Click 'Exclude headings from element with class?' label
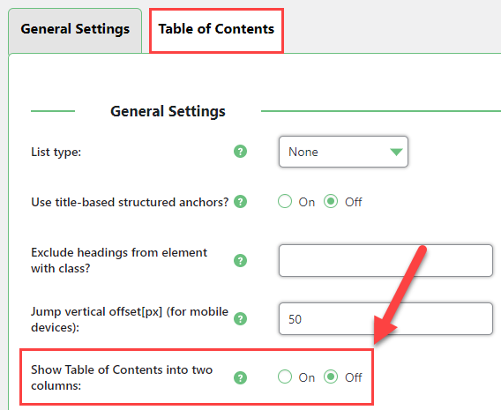This screenshot has height=410, width=501. pos(119,261)
